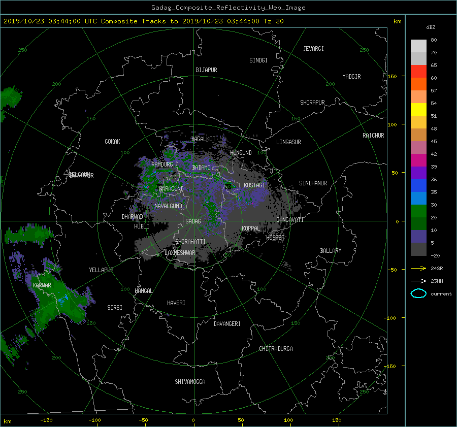457x427 pixels.
Task: Click the HUNGUND town label
Action: pos(241,153)
